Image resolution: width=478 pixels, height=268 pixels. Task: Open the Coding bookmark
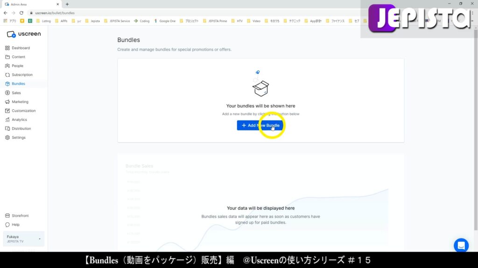pyautogui.click(x=142, y=21)
